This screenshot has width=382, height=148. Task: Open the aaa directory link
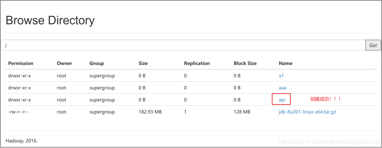pos(283,87)
